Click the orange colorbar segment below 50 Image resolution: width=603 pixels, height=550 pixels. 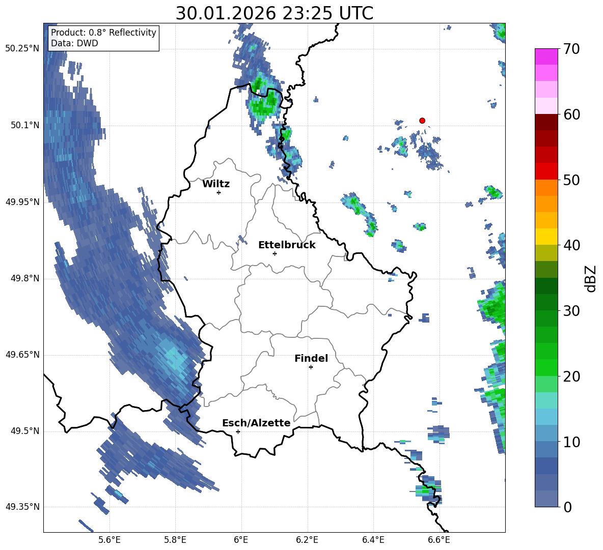point(546,187)
